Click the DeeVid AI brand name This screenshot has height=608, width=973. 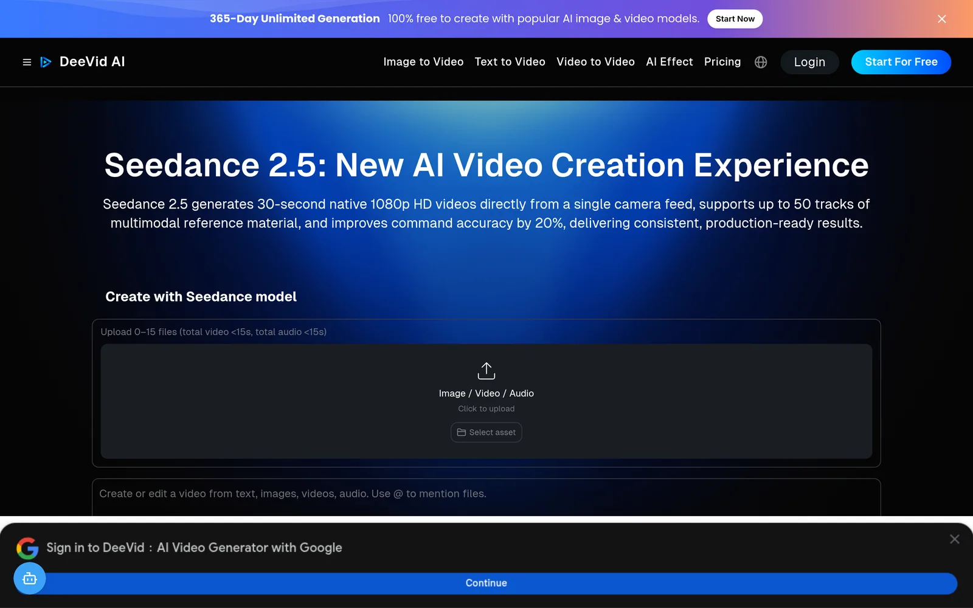click(x=92, y=62)
